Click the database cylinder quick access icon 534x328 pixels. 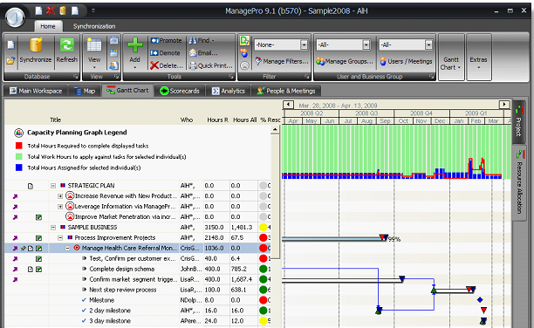click(63, 10)
